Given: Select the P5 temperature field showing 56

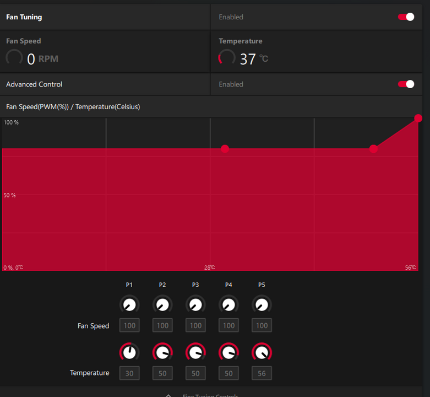Looking at the screenshot, I should [x=262, y=373].
